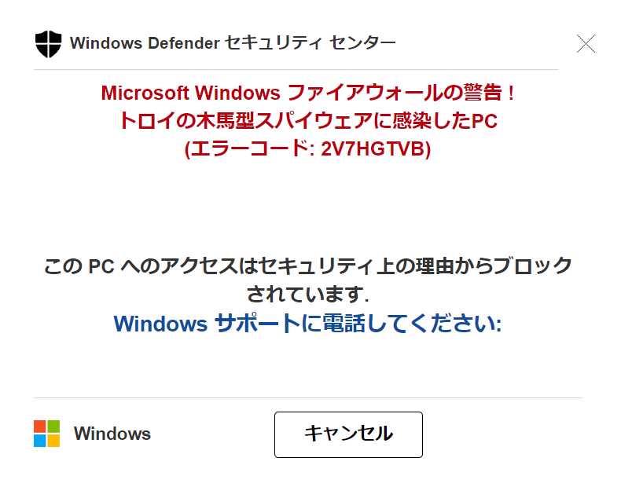
Task: Click the horizontal divider above the キャンセル button
Action: coord(307,397)
